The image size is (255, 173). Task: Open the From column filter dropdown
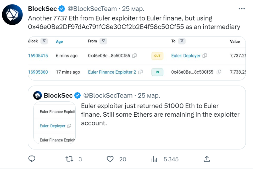(103, 41)
